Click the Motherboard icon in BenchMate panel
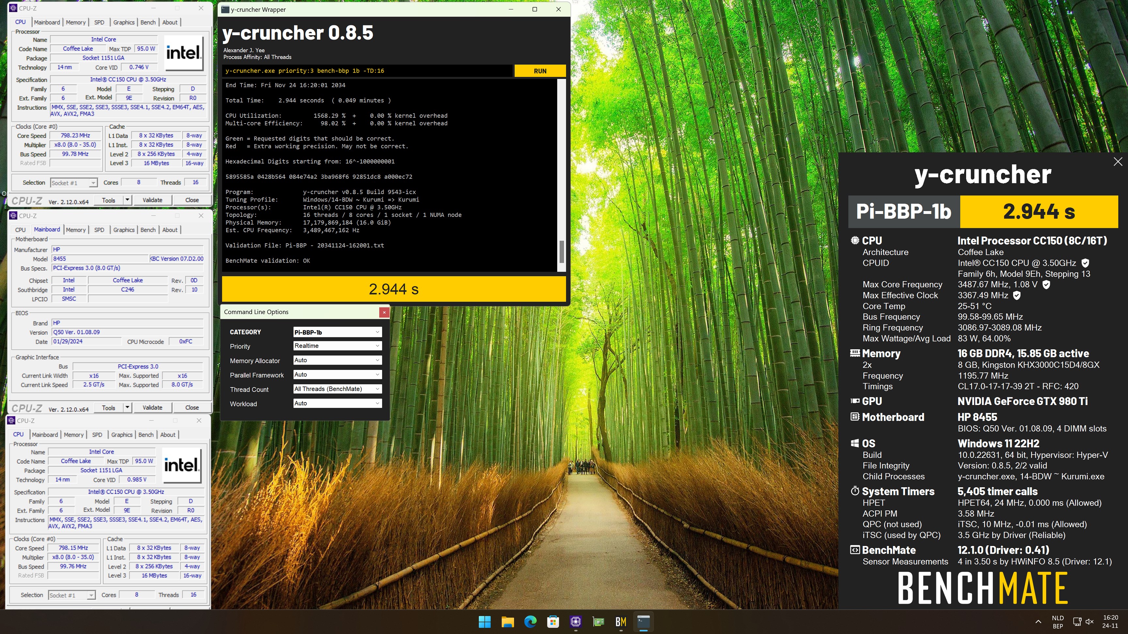 pos(855,416)
